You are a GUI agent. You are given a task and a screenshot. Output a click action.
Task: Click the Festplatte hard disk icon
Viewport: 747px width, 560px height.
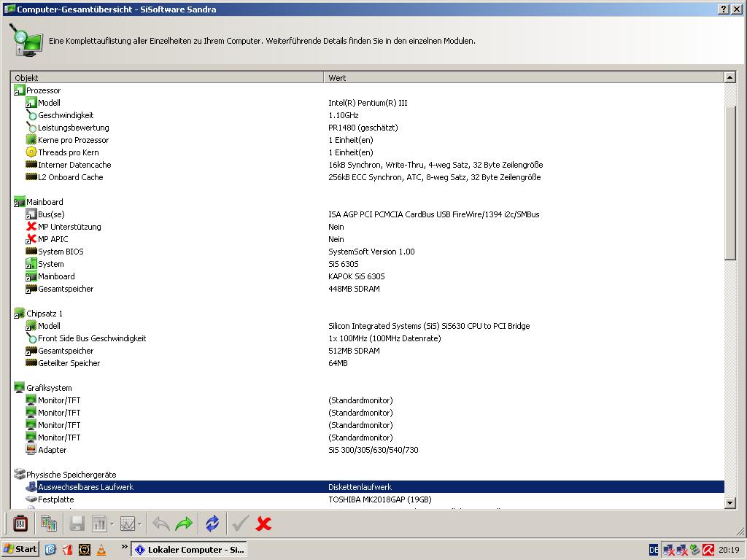pos(31,499)
